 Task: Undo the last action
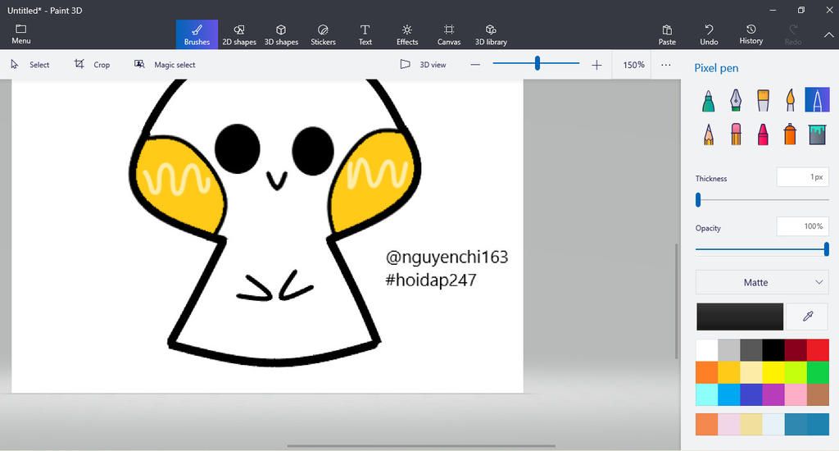coord(709,34)
